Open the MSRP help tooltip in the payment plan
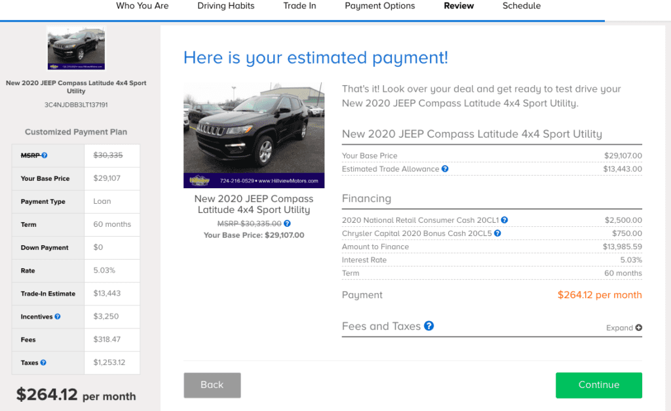Screen dimensions: 671x411 46,155
